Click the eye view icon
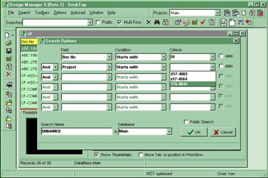 point(9,84)
